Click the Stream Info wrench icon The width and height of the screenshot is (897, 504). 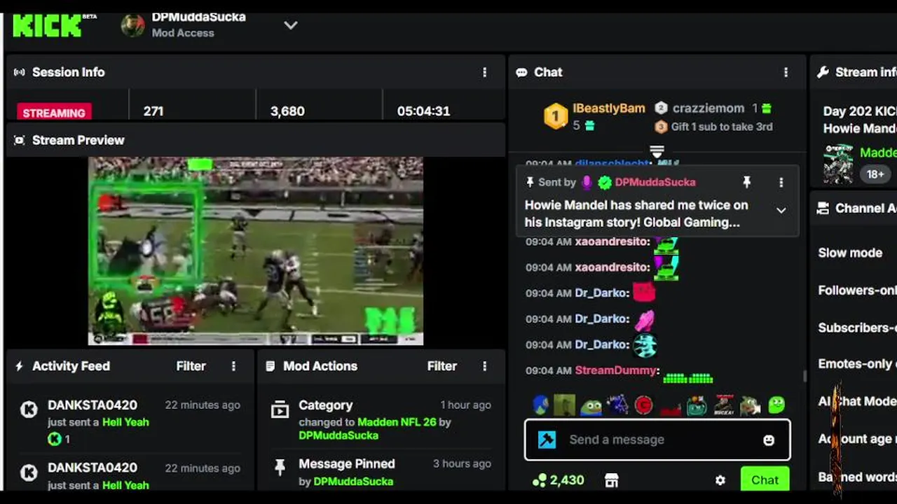pos(823,72)
